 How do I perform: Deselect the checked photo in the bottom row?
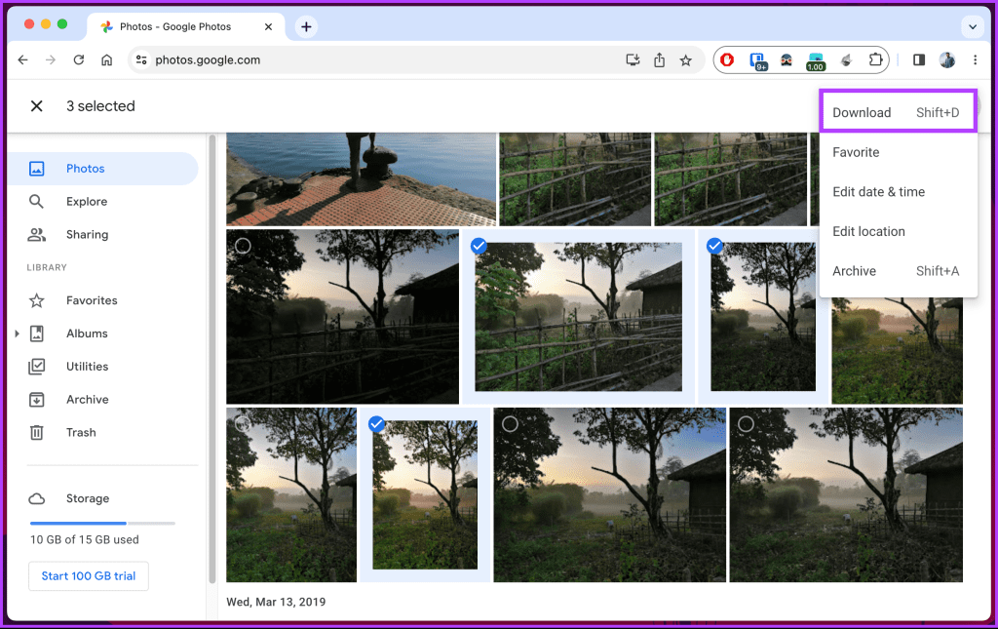tap(378, 423)
